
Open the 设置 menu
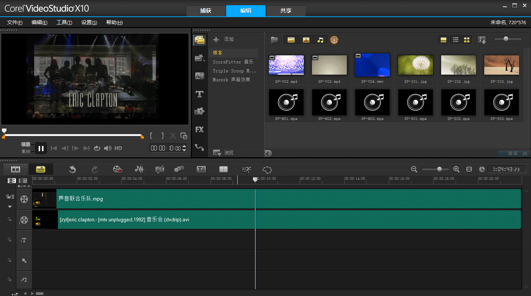(x=89, y=22)
